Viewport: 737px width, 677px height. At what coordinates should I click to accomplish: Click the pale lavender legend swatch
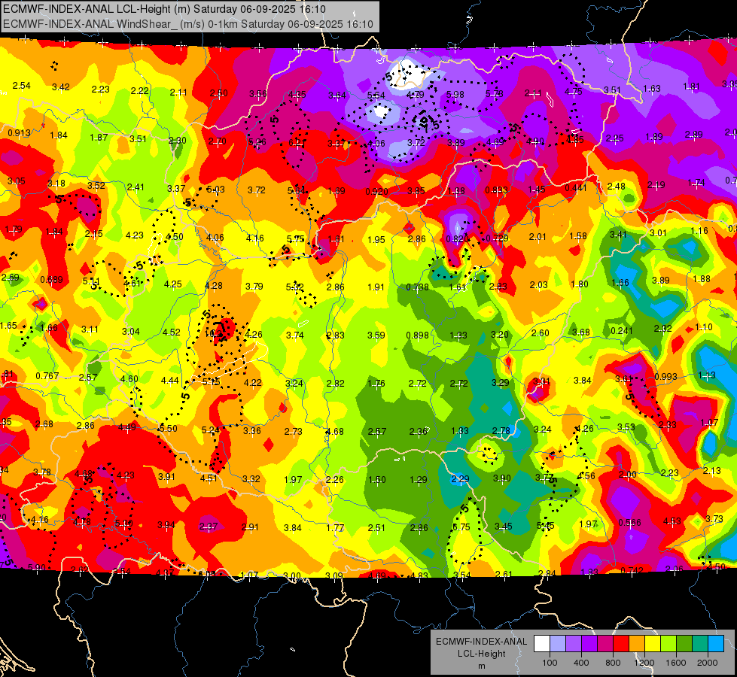point(557,644)
